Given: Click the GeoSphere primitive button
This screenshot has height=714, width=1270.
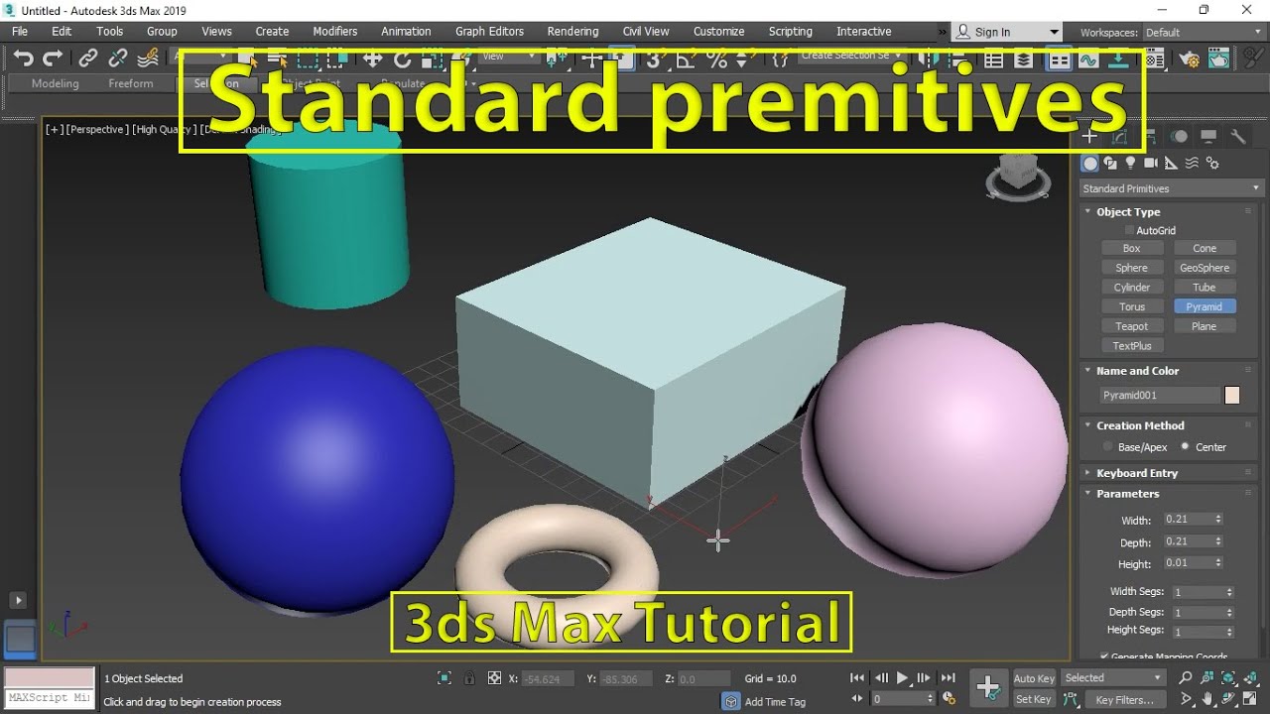Looking at the screenshot, I should (1205, 268).
